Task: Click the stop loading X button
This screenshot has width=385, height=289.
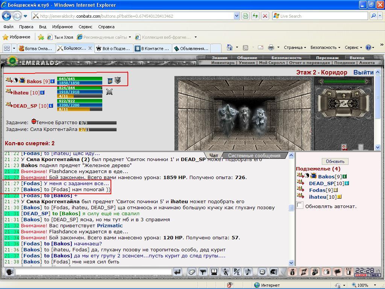Action: coord(265,16)
